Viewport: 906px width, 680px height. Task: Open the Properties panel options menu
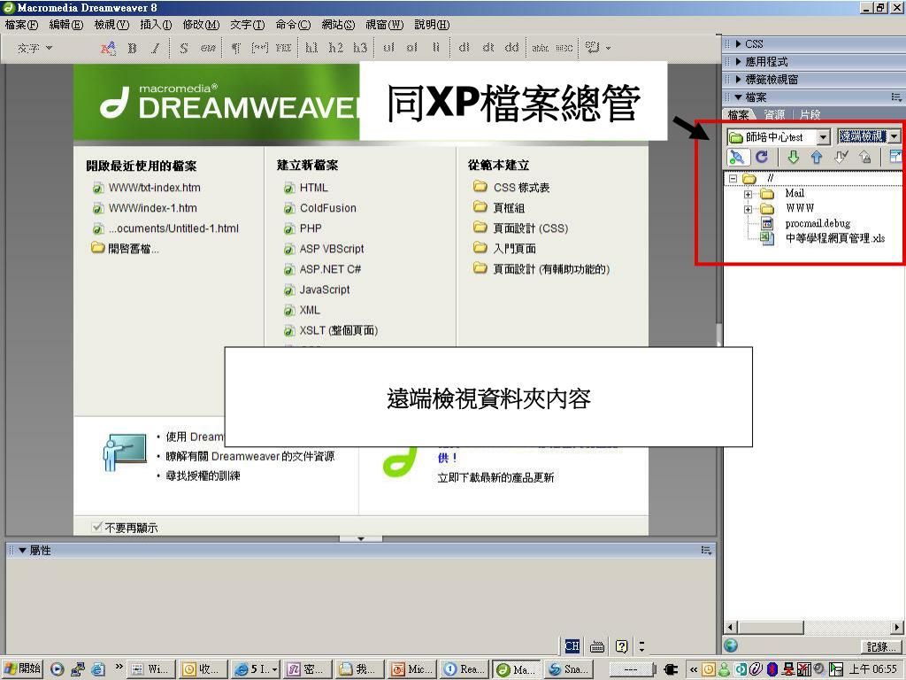click(707, 550)
